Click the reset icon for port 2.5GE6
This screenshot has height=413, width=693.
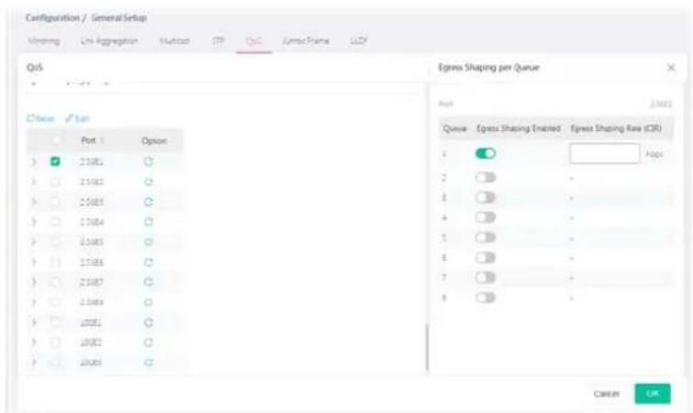click(148, 263)
